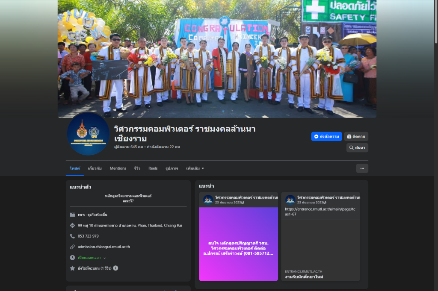Open page search with ค้นหา button
438x291 pixels.
[x=357, y=148]
